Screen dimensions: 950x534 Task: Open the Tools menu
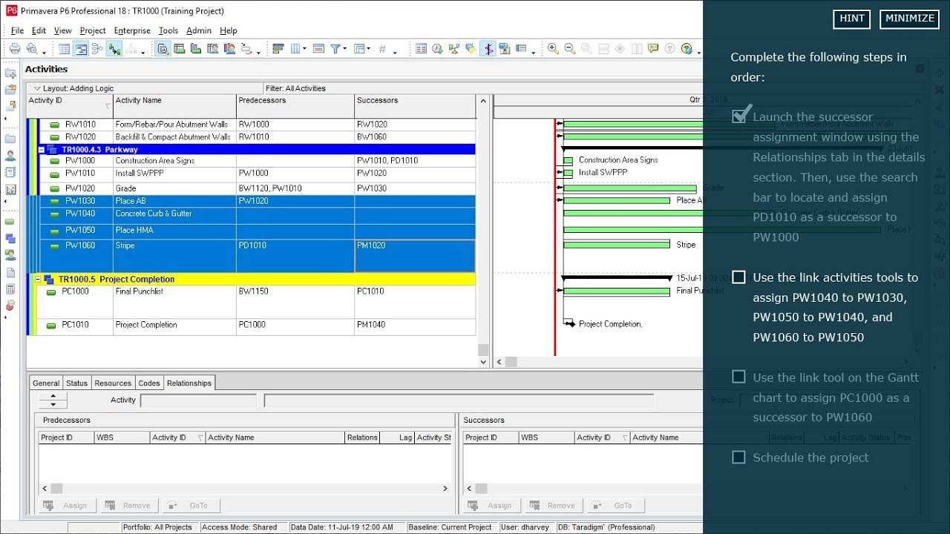(168, 30)
